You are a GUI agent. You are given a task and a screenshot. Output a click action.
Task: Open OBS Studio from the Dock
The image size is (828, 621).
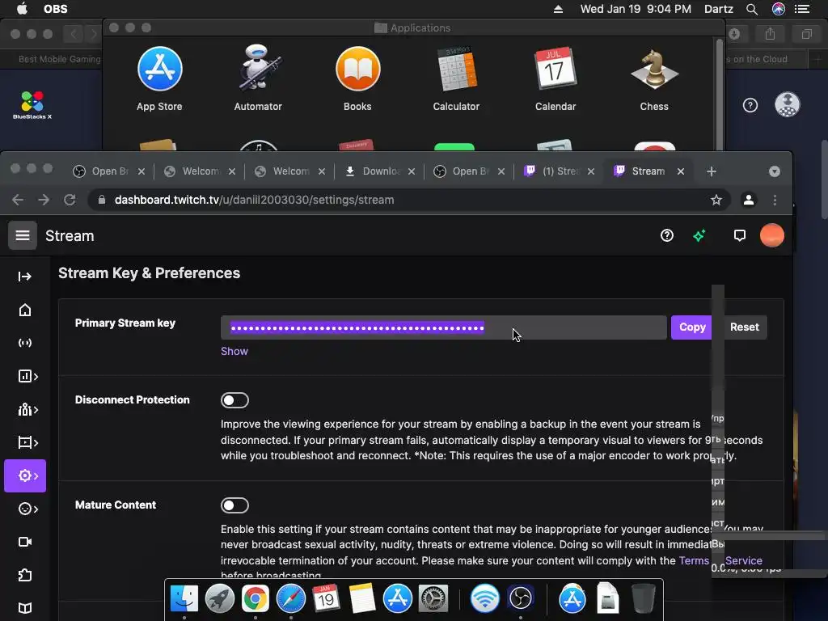(x=520, y=599)
